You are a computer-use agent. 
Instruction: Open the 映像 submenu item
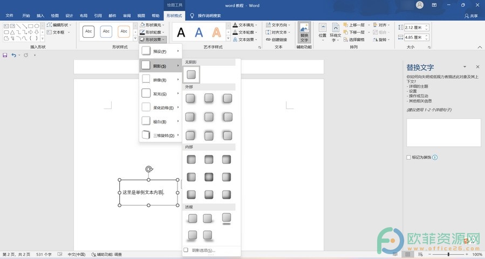(160, 80)
